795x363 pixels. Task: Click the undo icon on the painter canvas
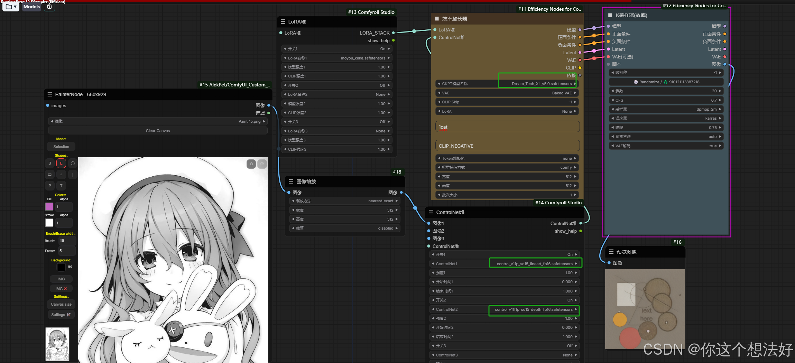(251, 164)
